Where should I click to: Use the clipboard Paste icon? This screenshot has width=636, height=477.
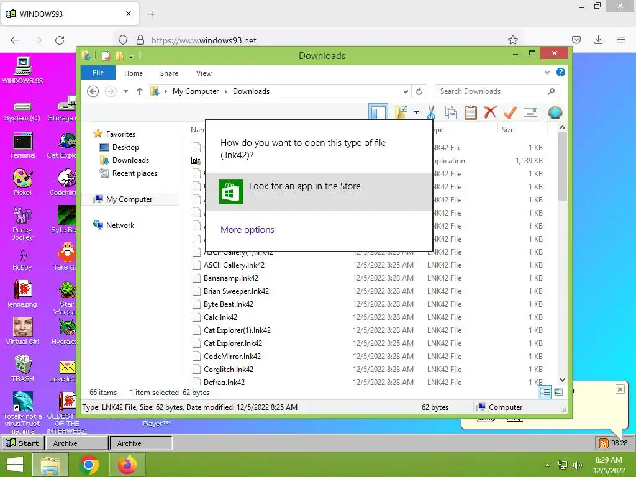470,112
